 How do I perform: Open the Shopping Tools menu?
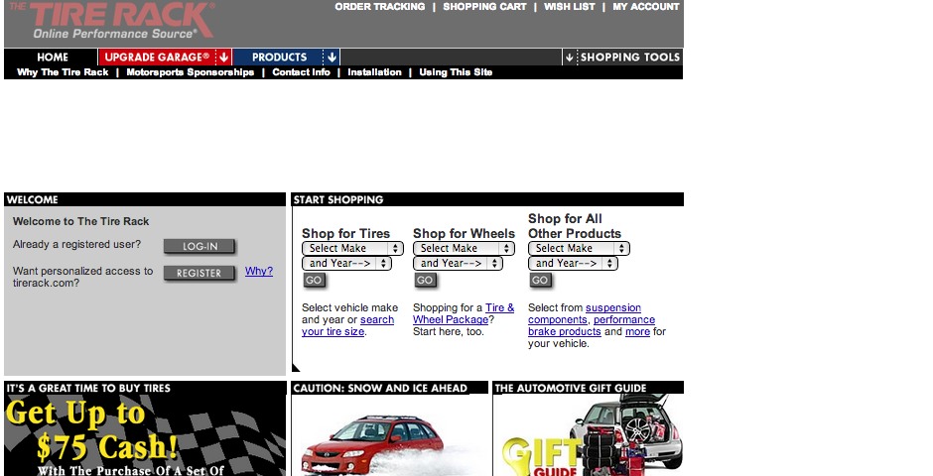[x=630, y=58]
